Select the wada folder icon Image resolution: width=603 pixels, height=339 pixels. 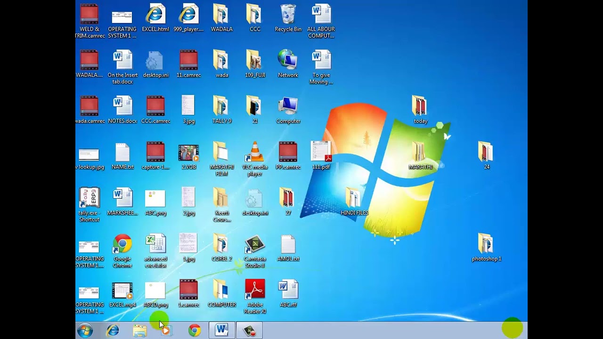[221, 64]
